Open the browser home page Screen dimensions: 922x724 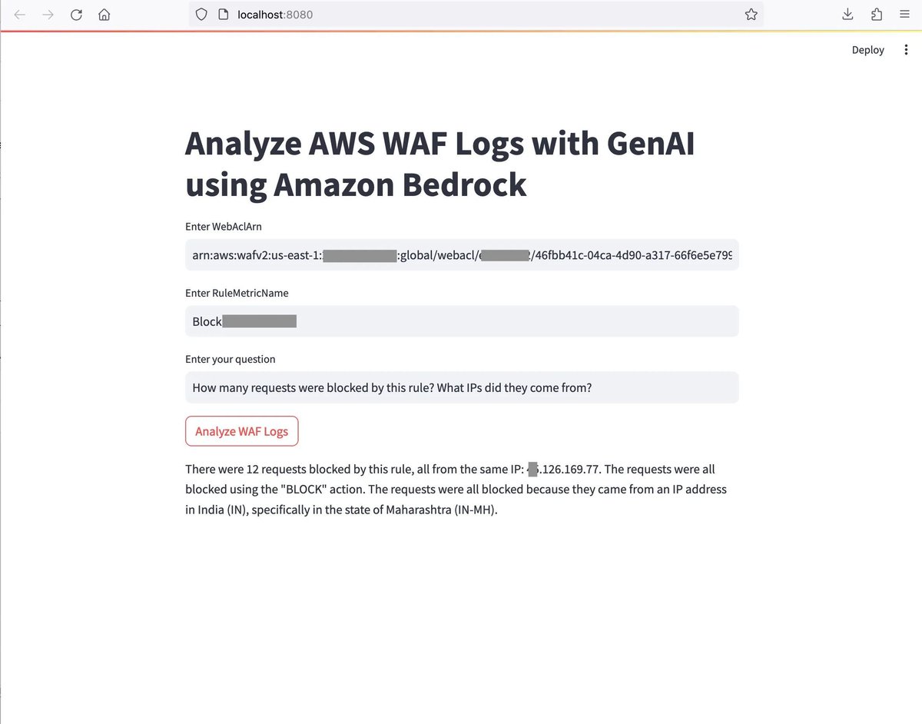[104, 15]
